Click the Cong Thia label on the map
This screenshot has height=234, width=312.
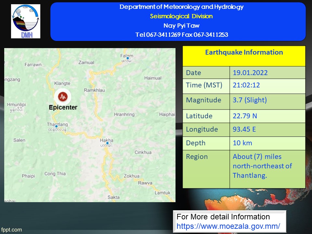(55, 174)
